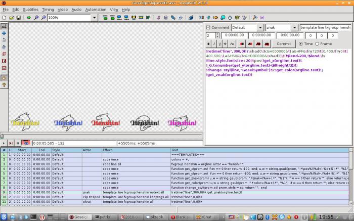Open the Video menu
The height and width of the screenshot is (221, 354).
[63, 10]
